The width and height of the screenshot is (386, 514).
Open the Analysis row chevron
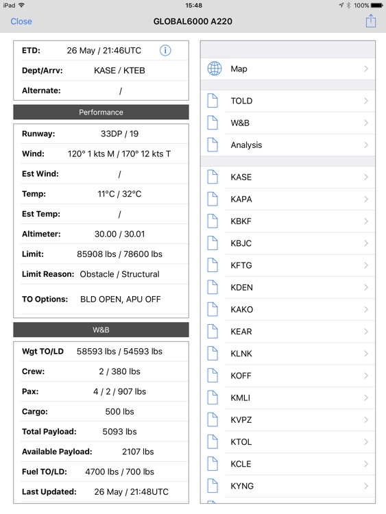pyautogui.click(x=366, y=145)
